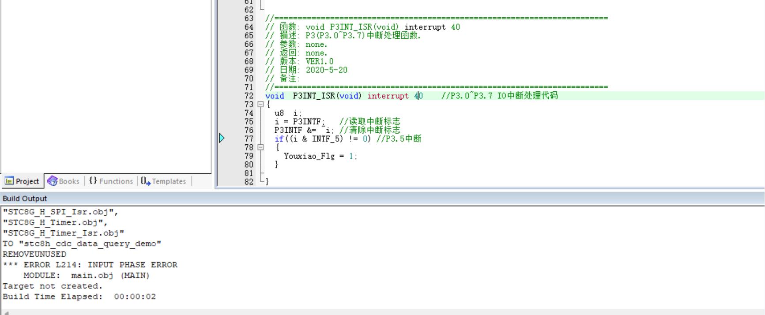The width and height of the screenshot is (765, 315).
Task: Select line number 64 in the gutter
Action: (249, 27)
